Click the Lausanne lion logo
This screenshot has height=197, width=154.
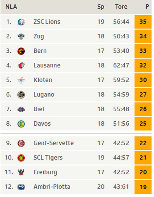[21, 66]
